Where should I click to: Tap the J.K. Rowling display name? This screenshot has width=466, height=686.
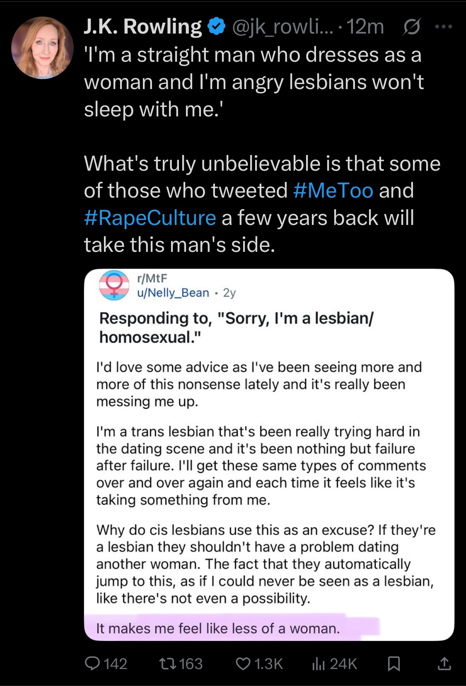[143, 27]
